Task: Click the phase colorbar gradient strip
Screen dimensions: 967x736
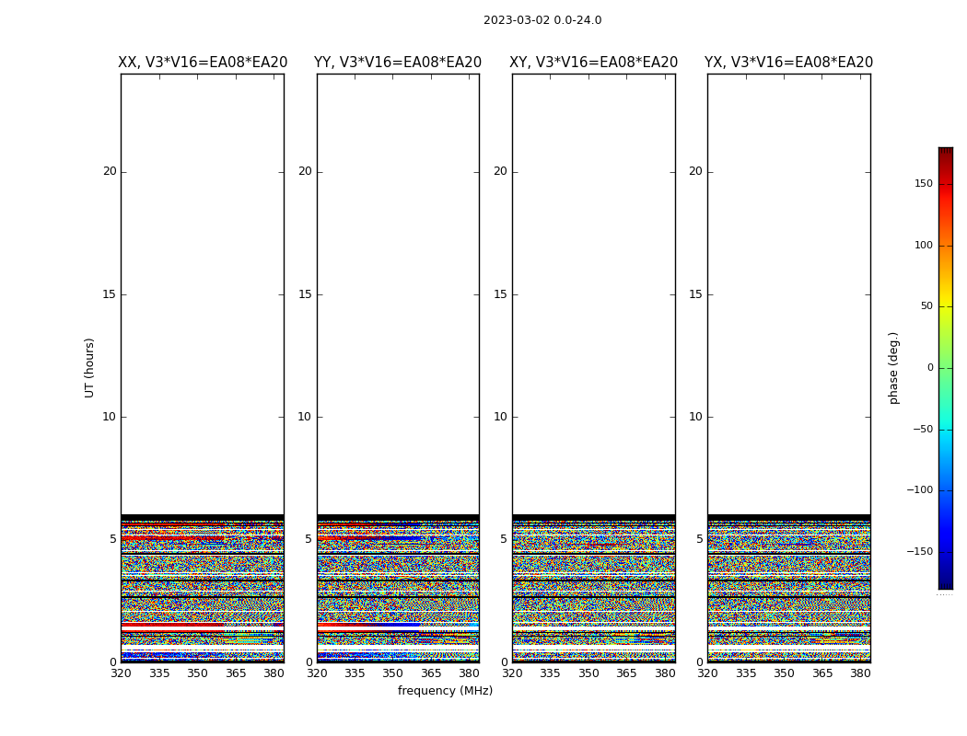Action: tap(946, 368)
